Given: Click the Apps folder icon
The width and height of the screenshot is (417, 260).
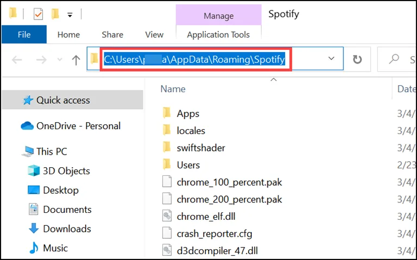Looking at the screenshot, I should (x=167, y=113).
